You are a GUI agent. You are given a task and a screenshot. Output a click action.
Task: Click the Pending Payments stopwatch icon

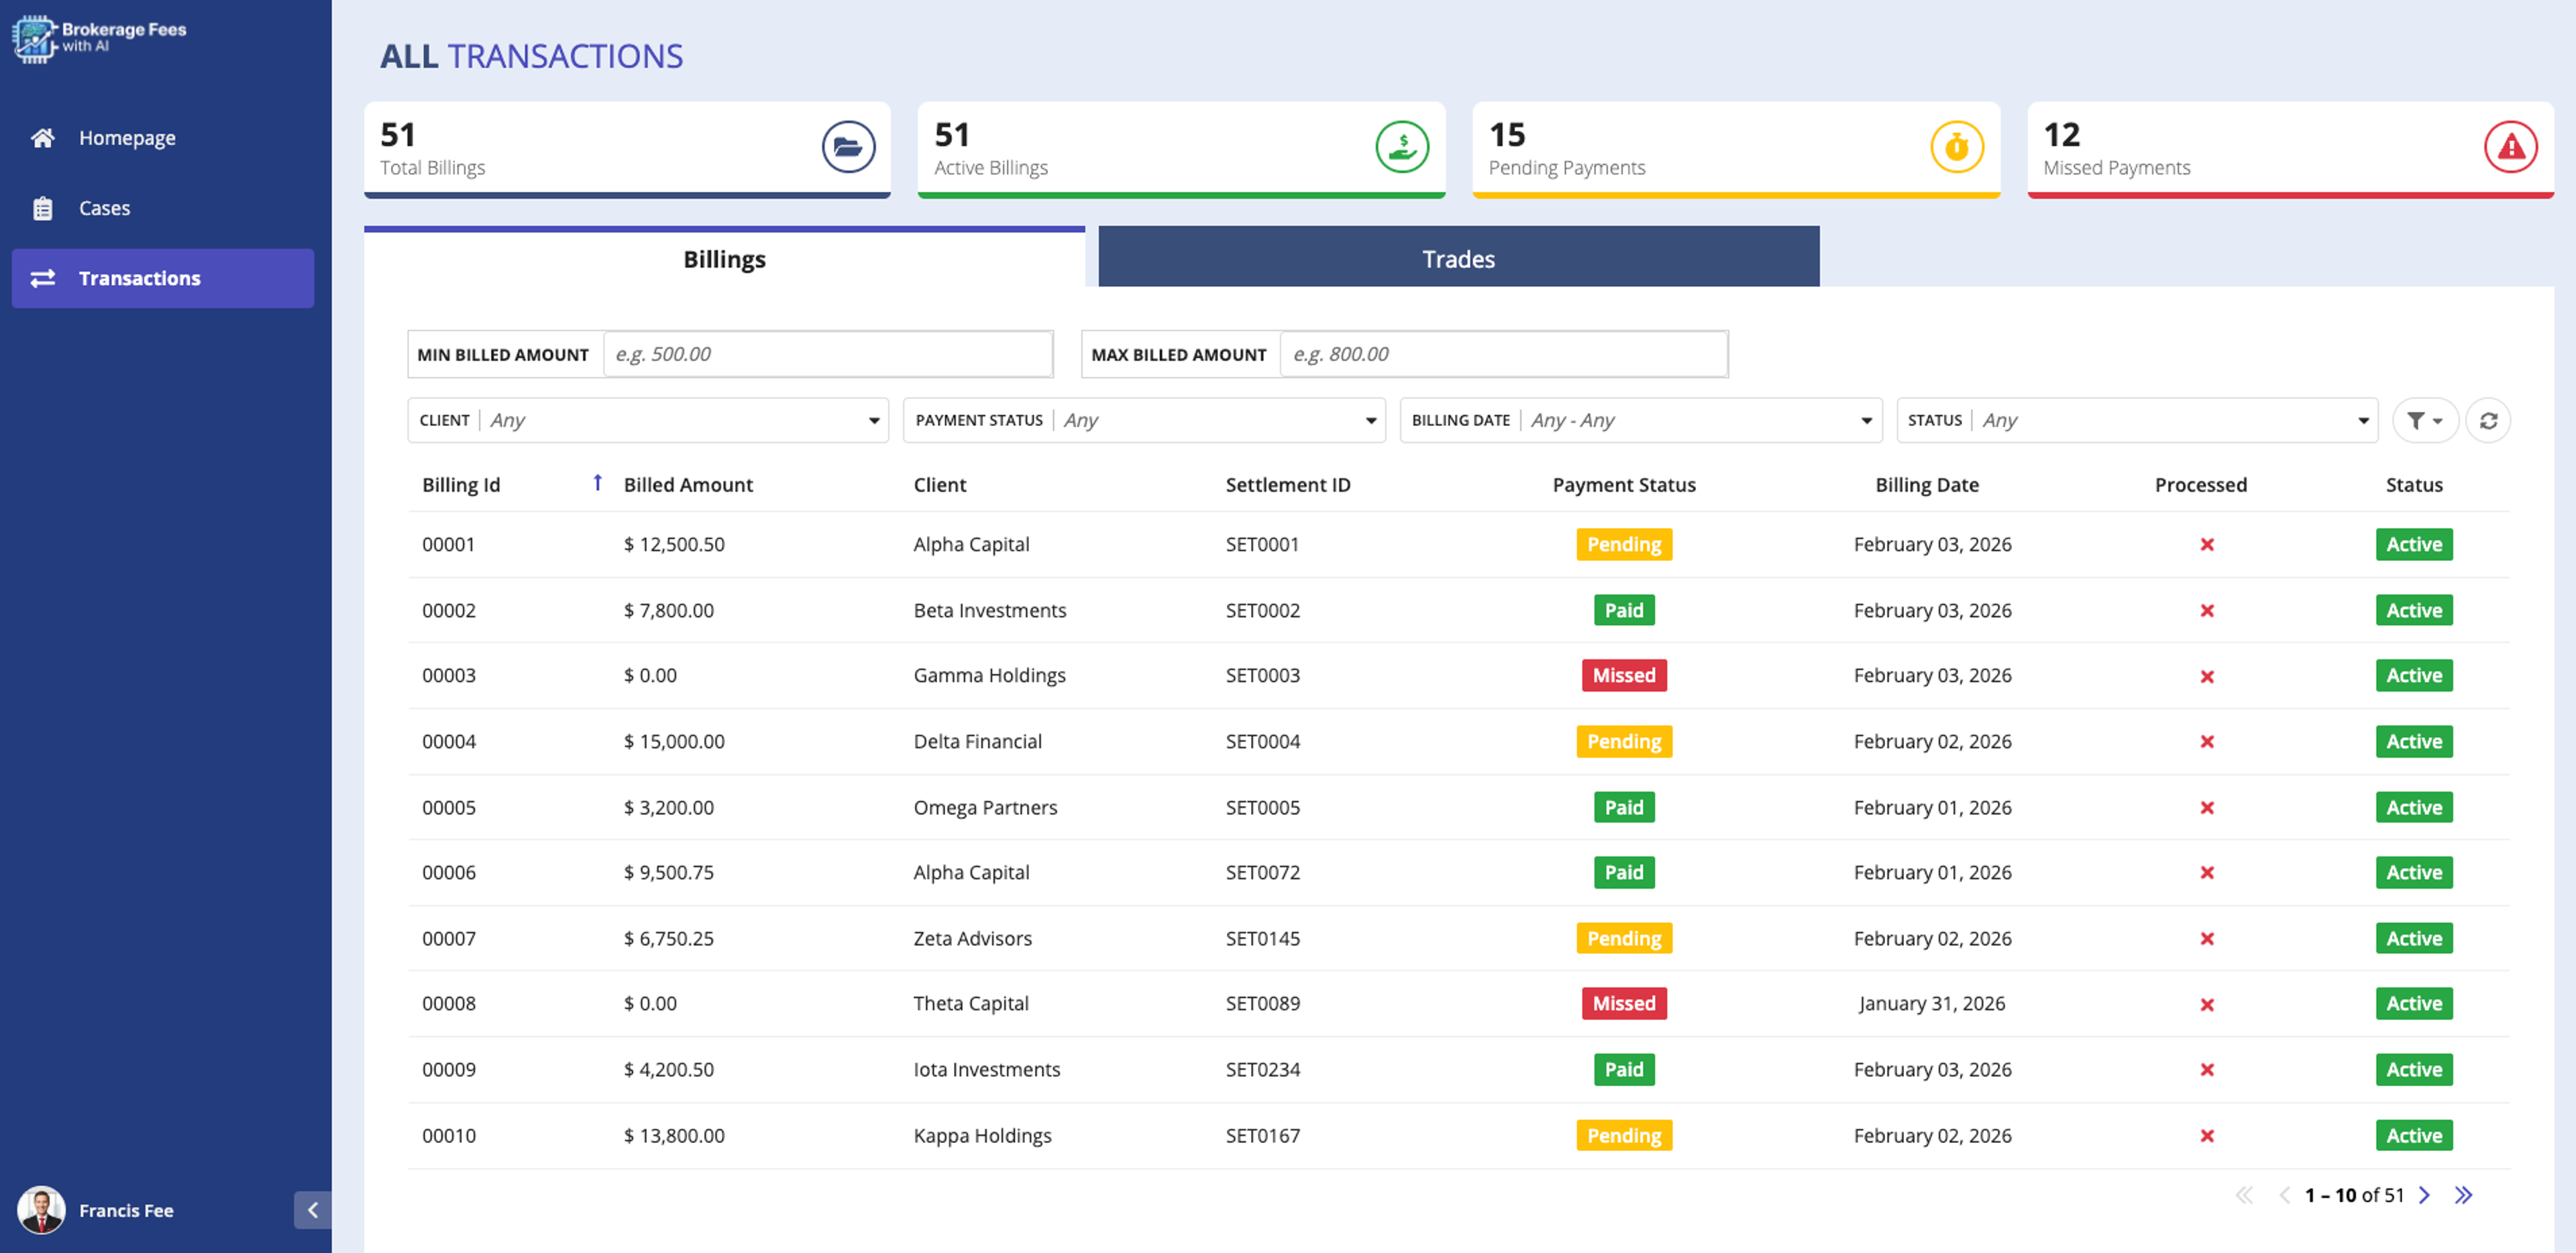[x=1956, y=147]
